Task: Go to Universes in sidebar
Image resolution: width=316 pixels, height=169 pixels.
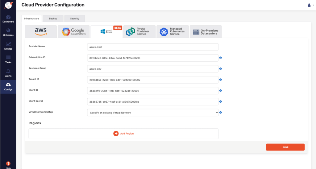Action: (8, 32)
